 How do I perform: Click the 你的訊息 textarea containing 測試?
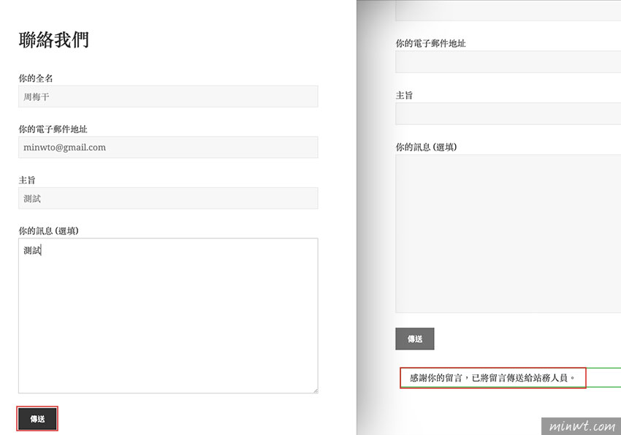(168, 315)
